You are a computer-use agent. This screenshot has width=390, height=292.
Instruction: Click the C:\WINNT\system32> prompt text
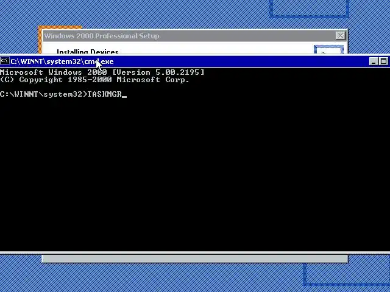[44, 94]
